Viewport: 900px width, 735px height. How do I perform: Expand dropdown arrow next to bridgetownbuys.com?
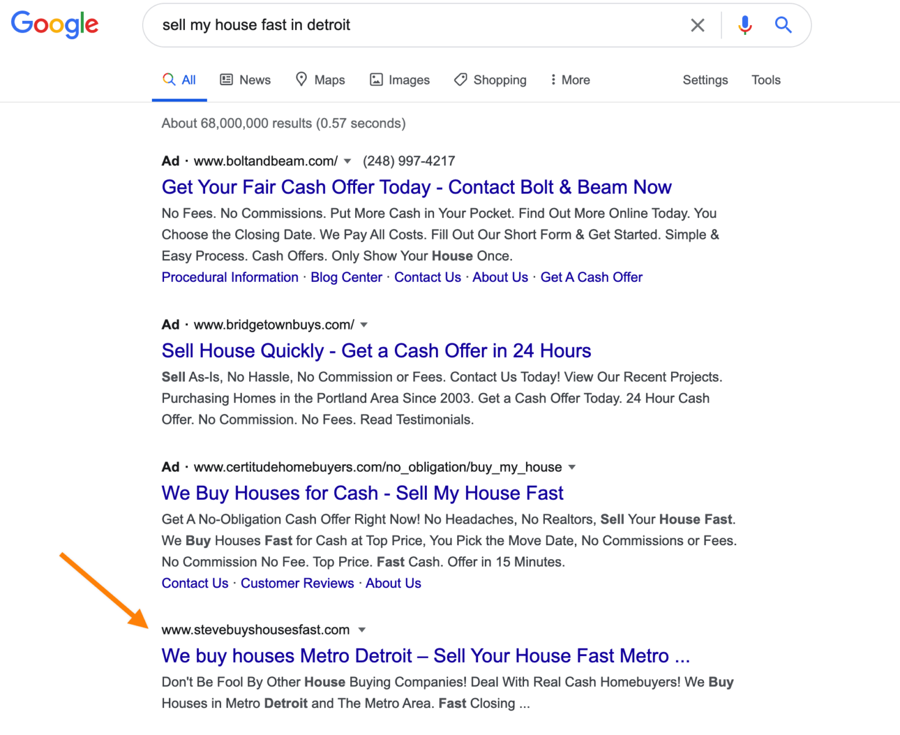(x=364, y=325)
